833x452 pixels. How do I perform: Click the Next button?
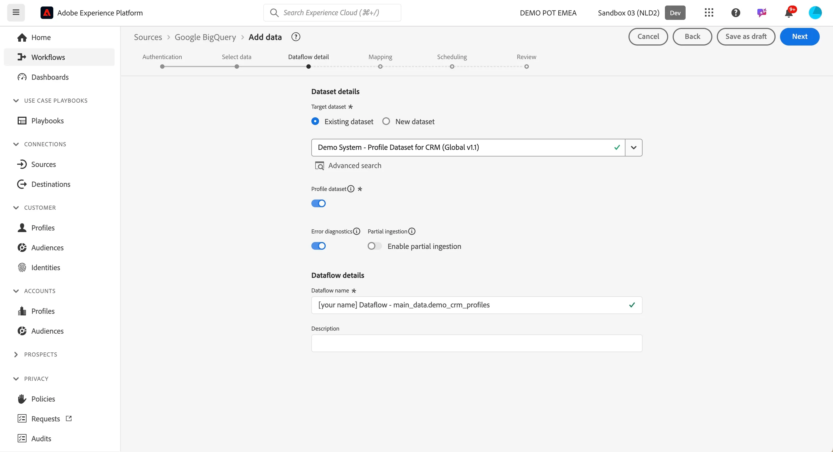[800, 36]
